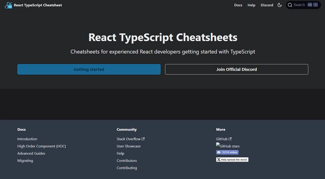Click the K key hint in search

pyautogui.click(x=316, y=5)
